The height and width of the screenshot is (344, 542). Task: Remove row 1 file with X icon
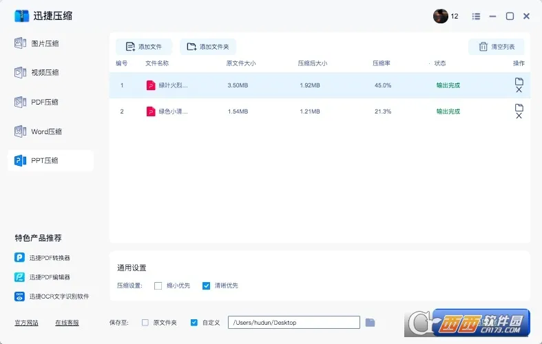click(519, 90)
